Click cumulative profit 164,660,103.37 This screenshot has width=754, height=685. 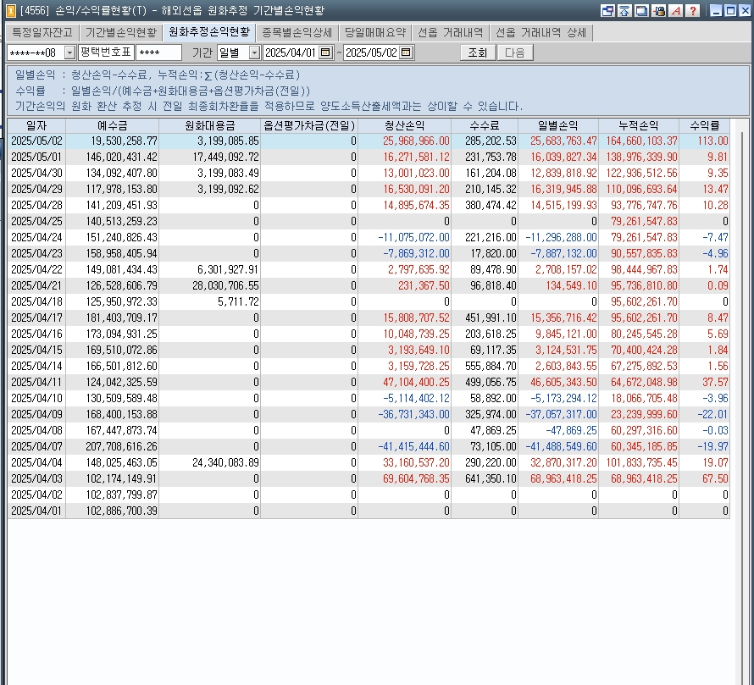tap(641, 141)
